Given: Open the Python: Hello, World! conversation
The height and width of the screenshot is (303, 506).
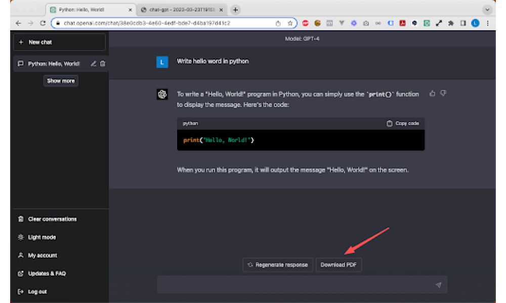Looking at the screenshot, I should click(x=53, y=64).
